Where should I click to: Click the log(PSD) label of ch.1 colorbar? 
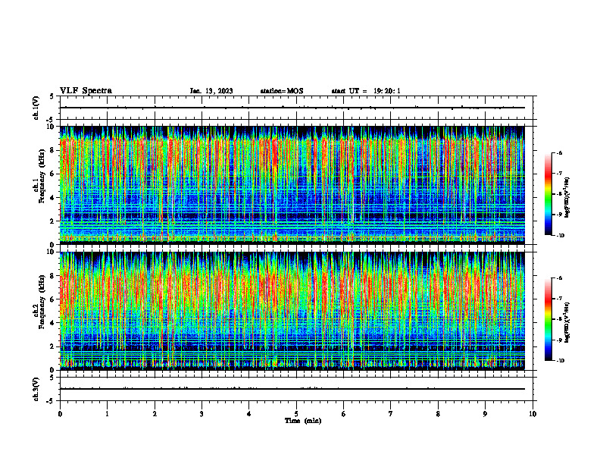tap(567, 197)
